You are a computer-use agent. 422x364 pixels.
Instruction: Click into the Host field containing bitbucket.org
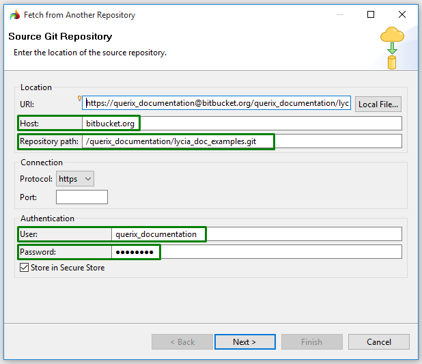point(242,123)
